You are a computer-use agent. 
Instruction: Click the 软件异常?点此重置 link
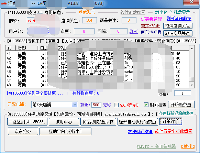174,131
